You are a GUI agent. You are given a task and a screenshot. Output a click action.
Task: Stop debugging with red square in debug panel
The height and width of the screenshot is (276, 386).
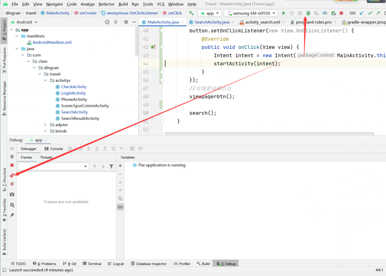[12, 165]
